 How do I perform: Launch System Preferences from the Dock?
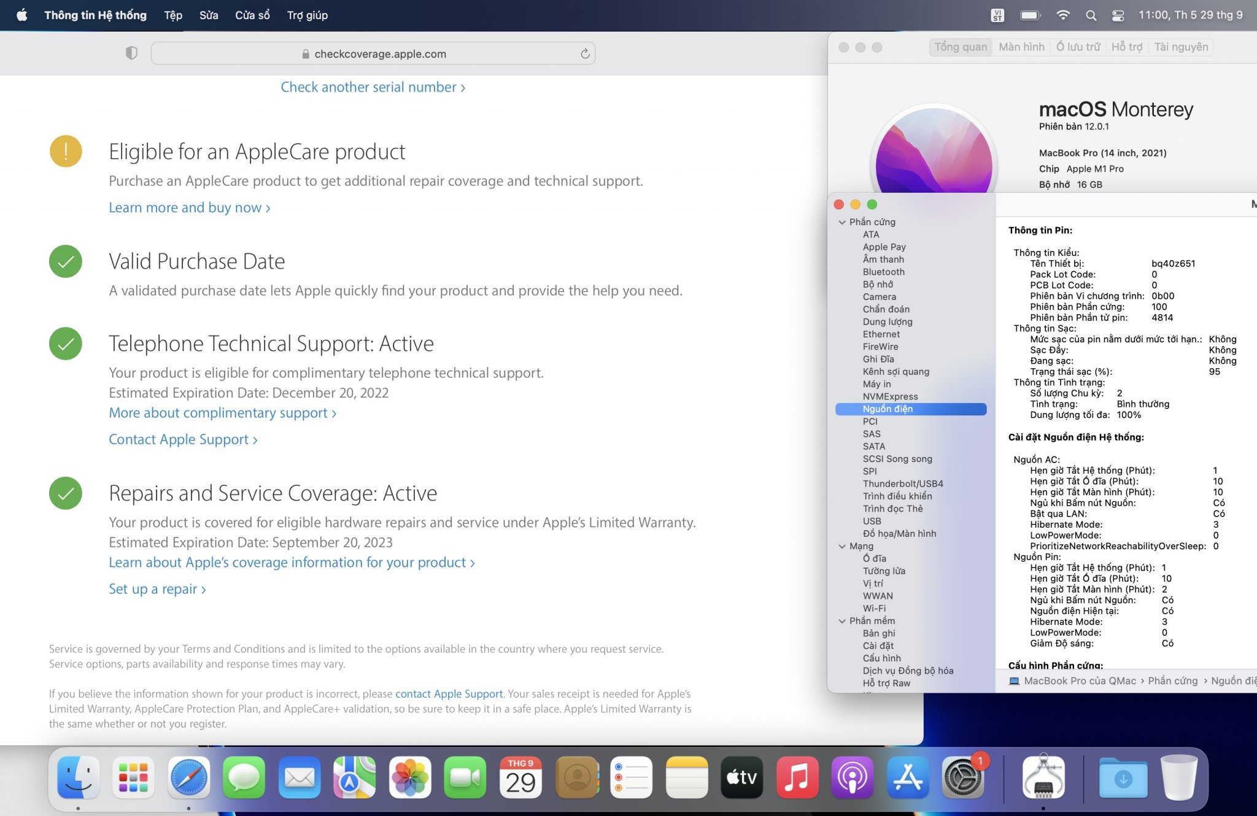click(x=962, y=777)
